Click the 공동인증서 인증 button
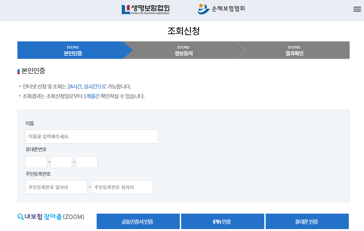This screenshot has width=364, height=231. click(138, 221)
